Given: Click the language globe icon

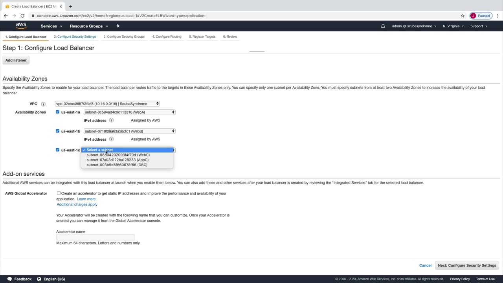Looking at the screenshot, I should pos(39,279).
